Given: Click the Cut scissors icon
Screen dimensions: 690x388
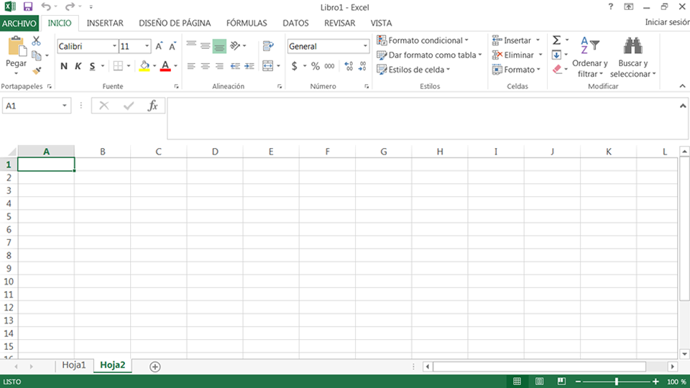Looking at the screenshot, I should tap(36, 41).
